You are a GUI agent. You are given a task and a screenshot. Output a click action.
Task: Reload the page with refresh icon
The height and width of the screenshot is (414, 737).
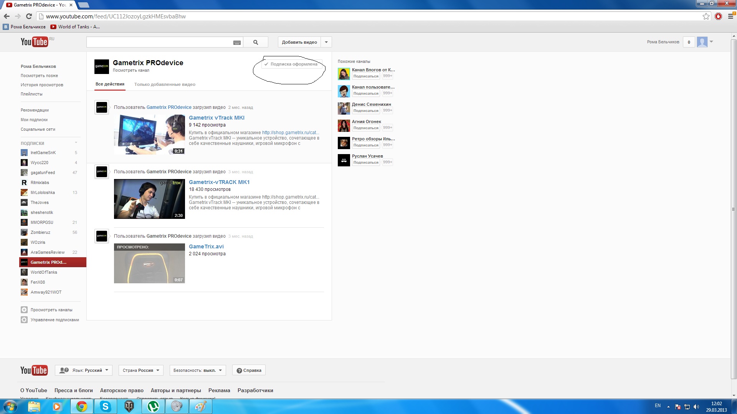tap(29, 16)
